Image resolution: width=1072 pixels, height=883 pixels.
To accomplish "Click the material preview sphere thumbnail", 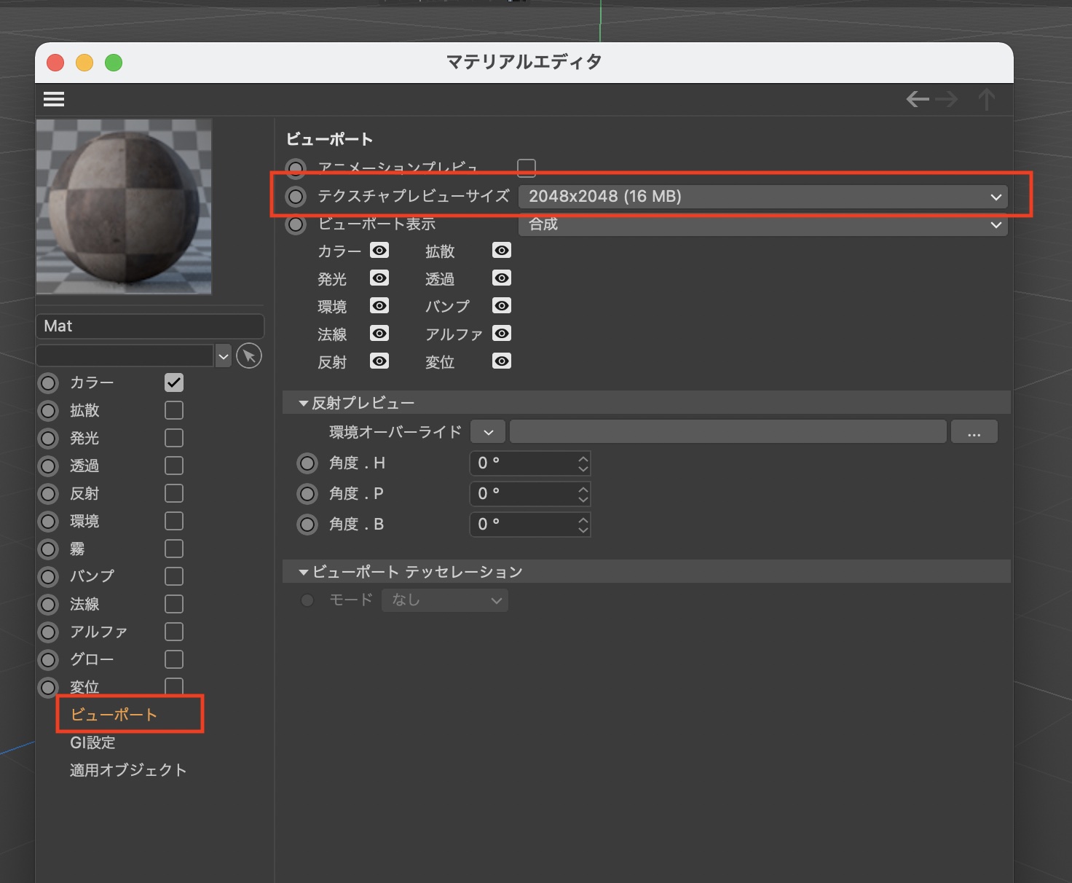I will click(124, 207).
